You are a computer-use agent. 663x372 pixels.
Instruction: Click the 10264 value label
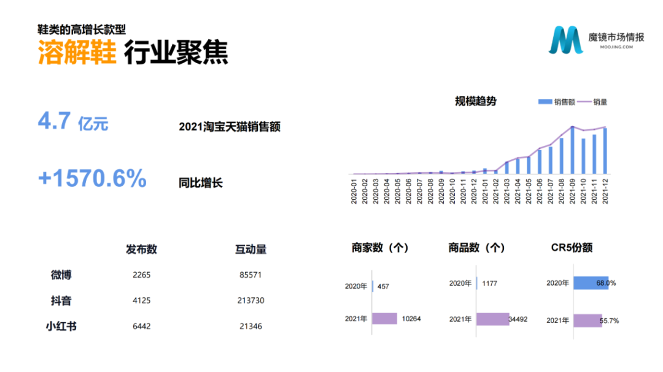pyautogui.click(x=411, y=319)
